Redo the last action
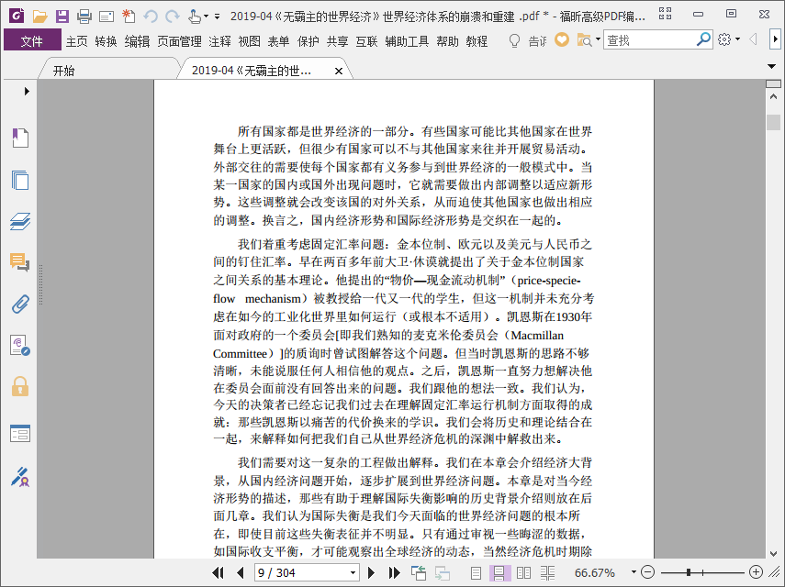785x587 pixels. (173, 17)
